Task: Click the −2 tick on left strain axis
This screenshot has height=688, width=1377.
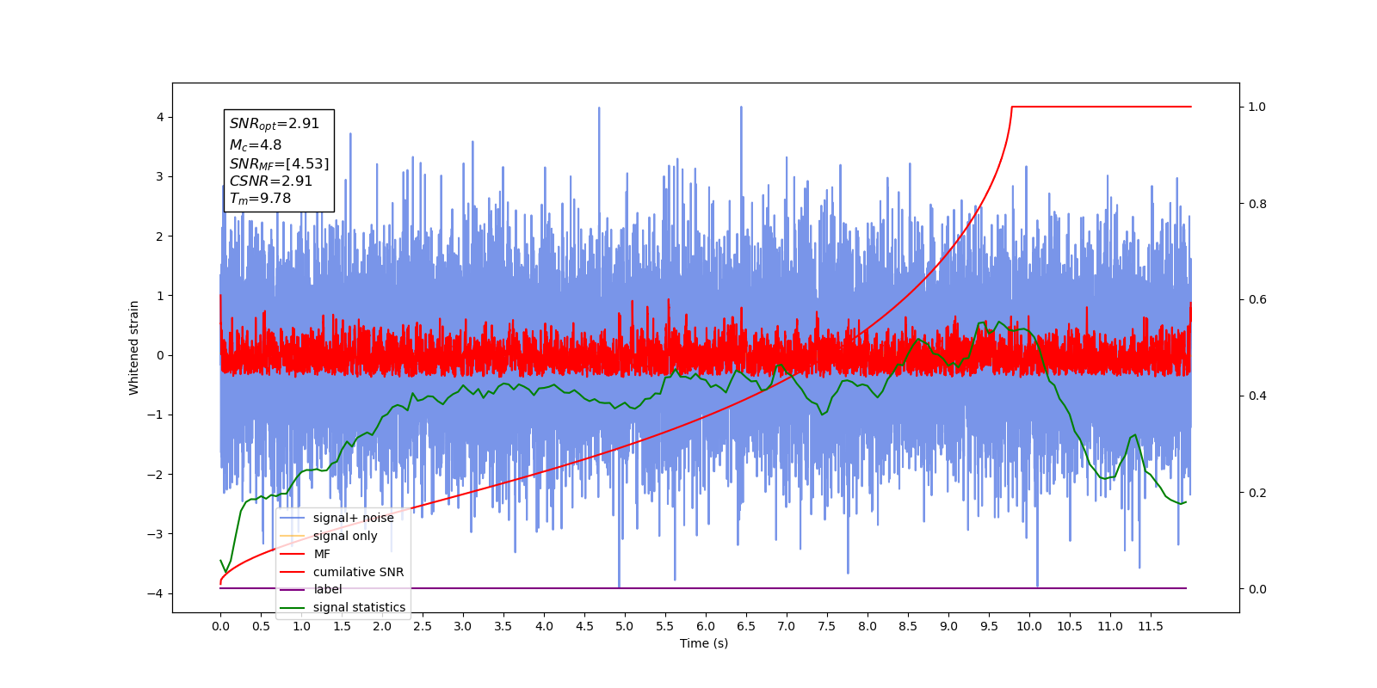Action: [155, 474]
